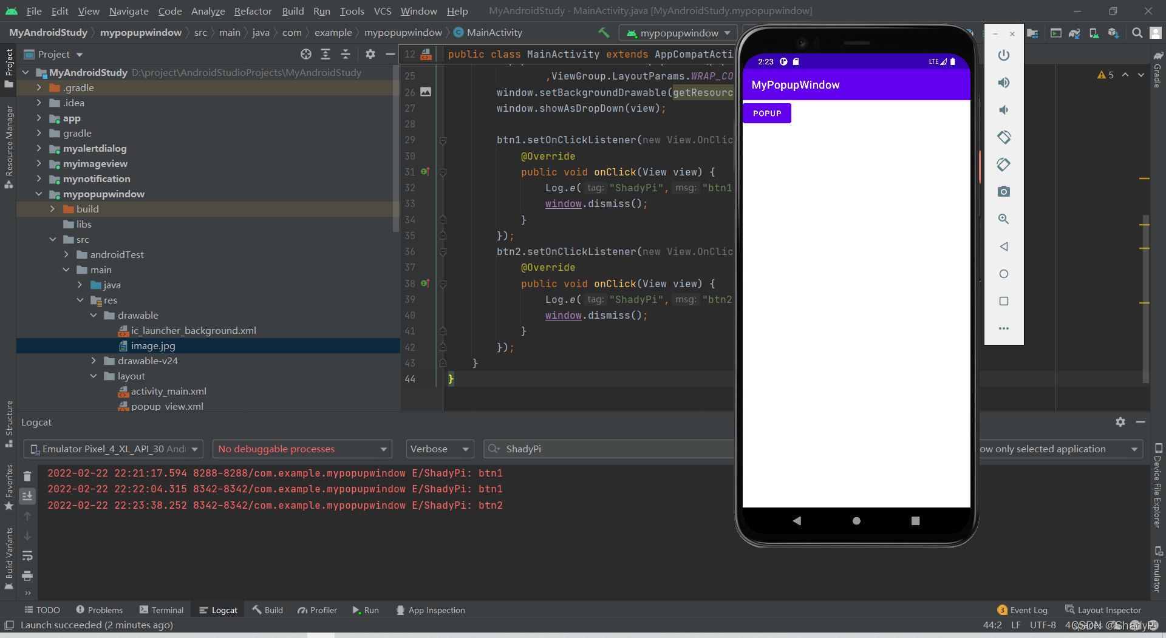Open the VCS menu
Viewport: 1166px width, 638px height.
pyautogui.click(x=383, y=11)
